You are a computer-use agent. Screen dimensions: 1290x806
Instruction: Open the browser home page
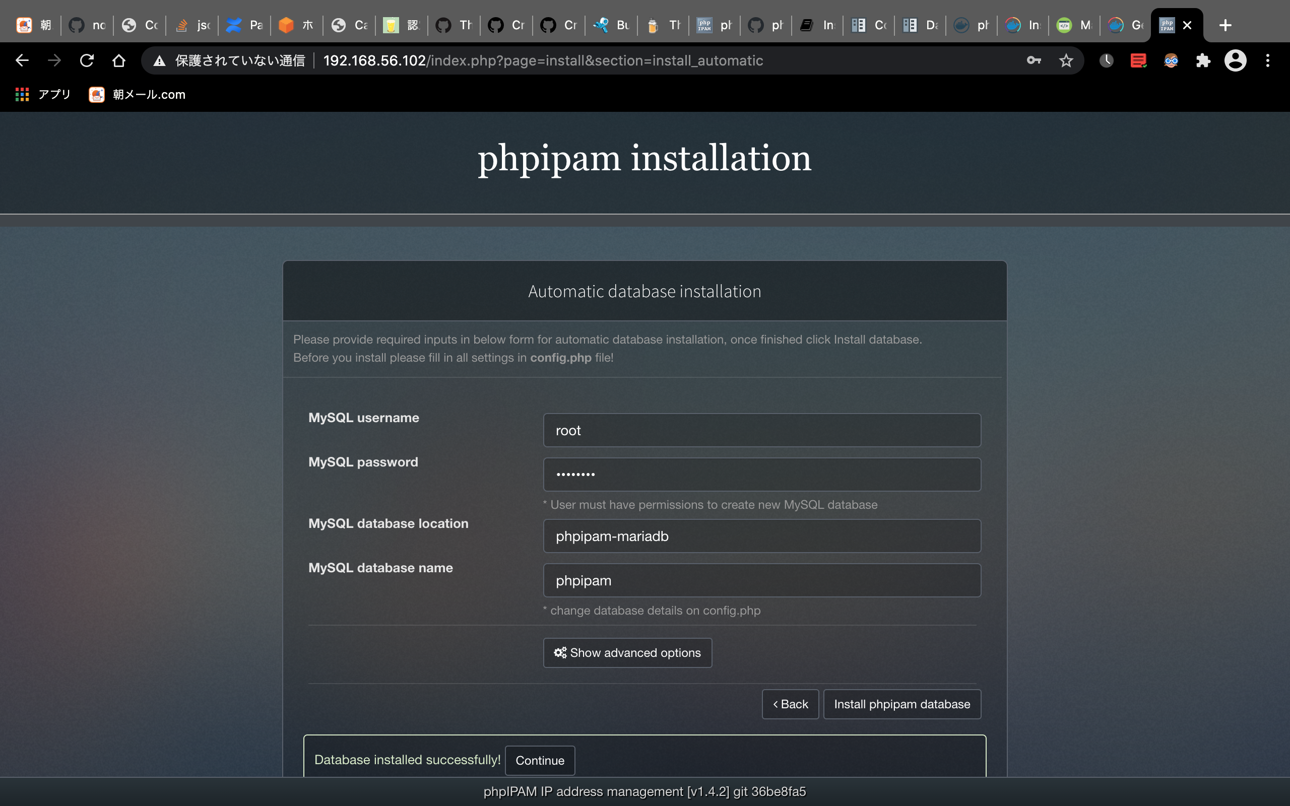[119, 61]
